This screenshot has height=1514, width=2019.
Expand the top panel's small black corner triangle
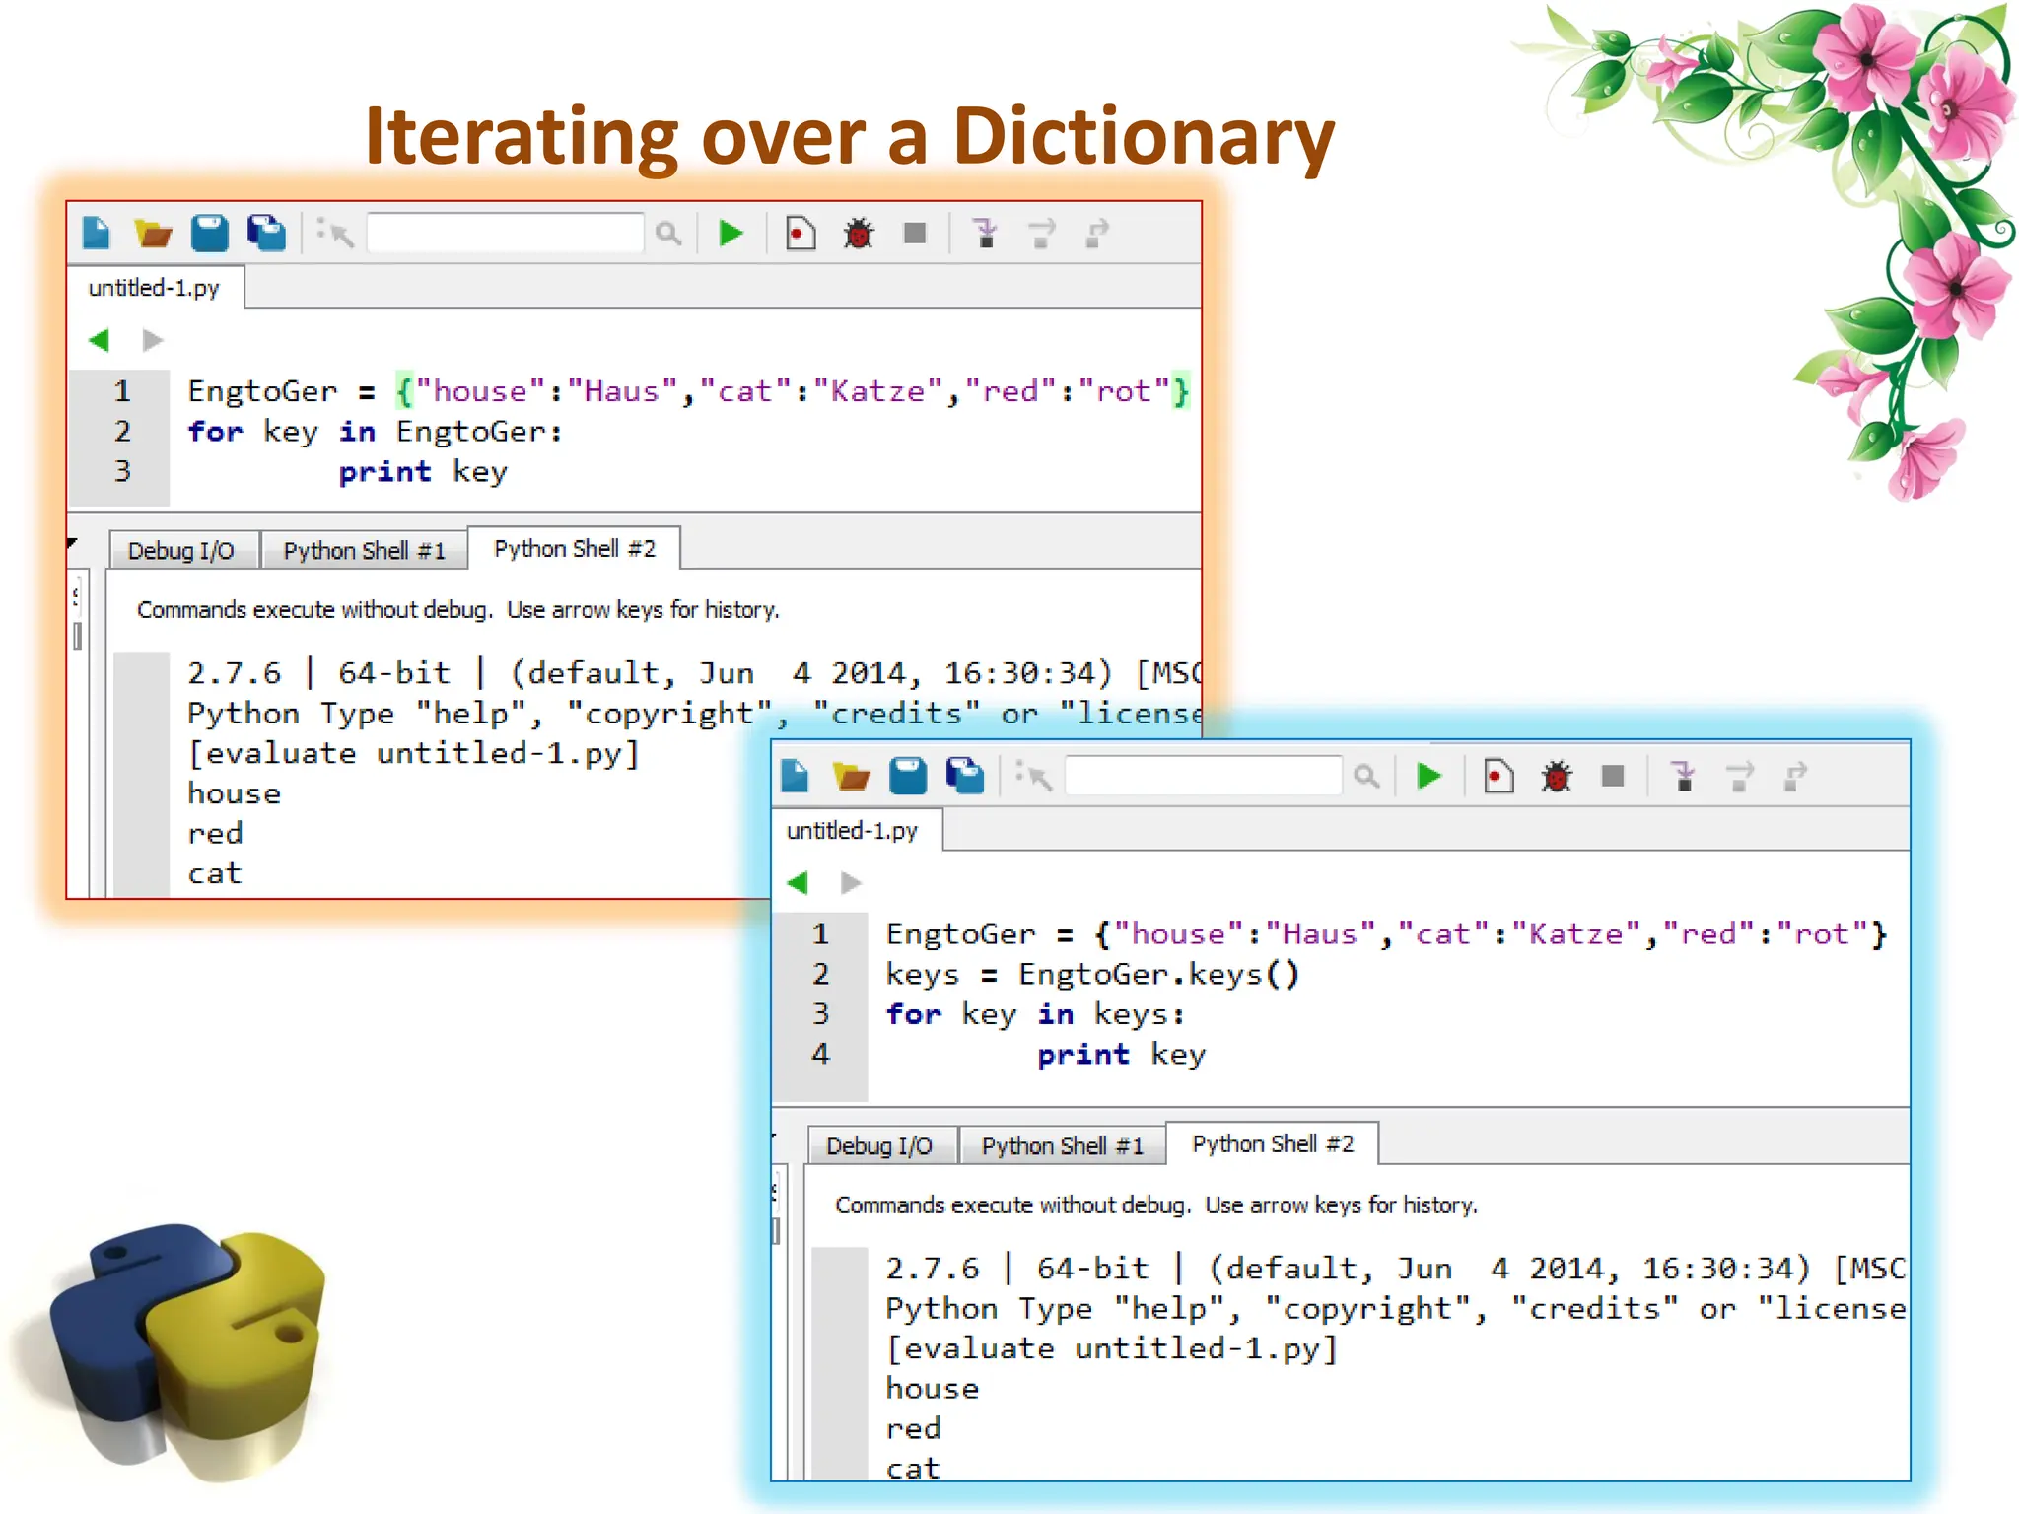(72, 543)
